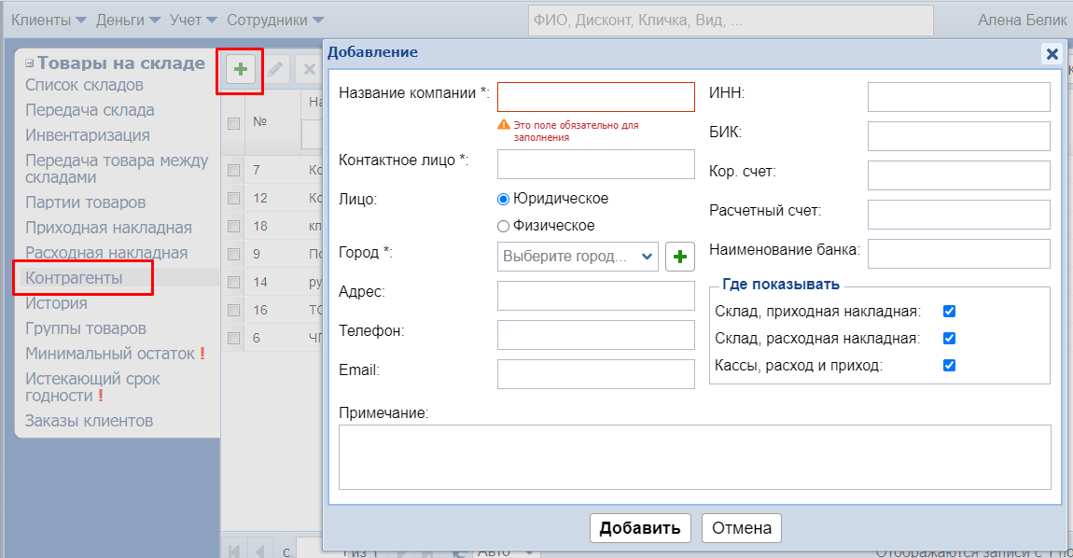Click the delete X icon in toolbar

309,69
